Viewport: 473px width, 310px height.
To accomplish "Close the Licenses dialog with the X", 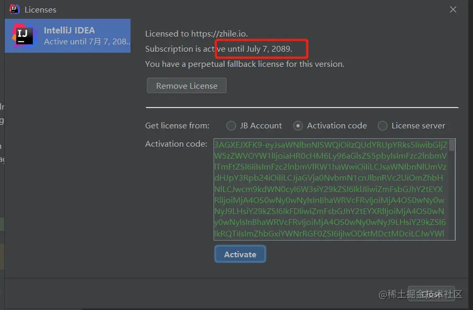I will point(453,9).
